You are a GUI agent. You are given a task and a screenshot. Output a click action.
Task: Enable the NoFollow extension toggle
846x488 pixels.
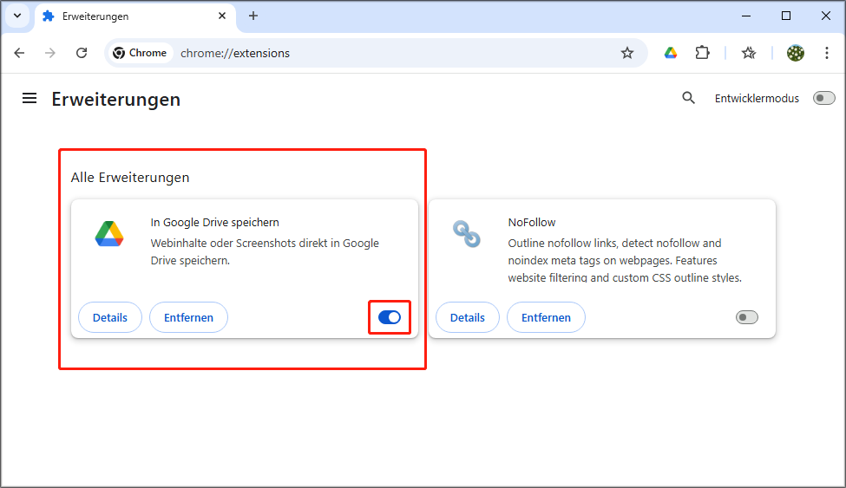click(746, 317)
